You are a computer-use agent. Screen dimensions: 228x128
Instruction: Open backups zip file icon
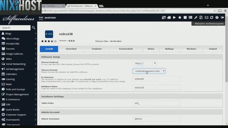pyautogui.click(x=201, y=18)
